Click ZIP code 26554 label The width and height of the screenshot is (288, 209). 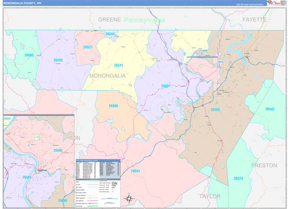(x=135, y=171)
